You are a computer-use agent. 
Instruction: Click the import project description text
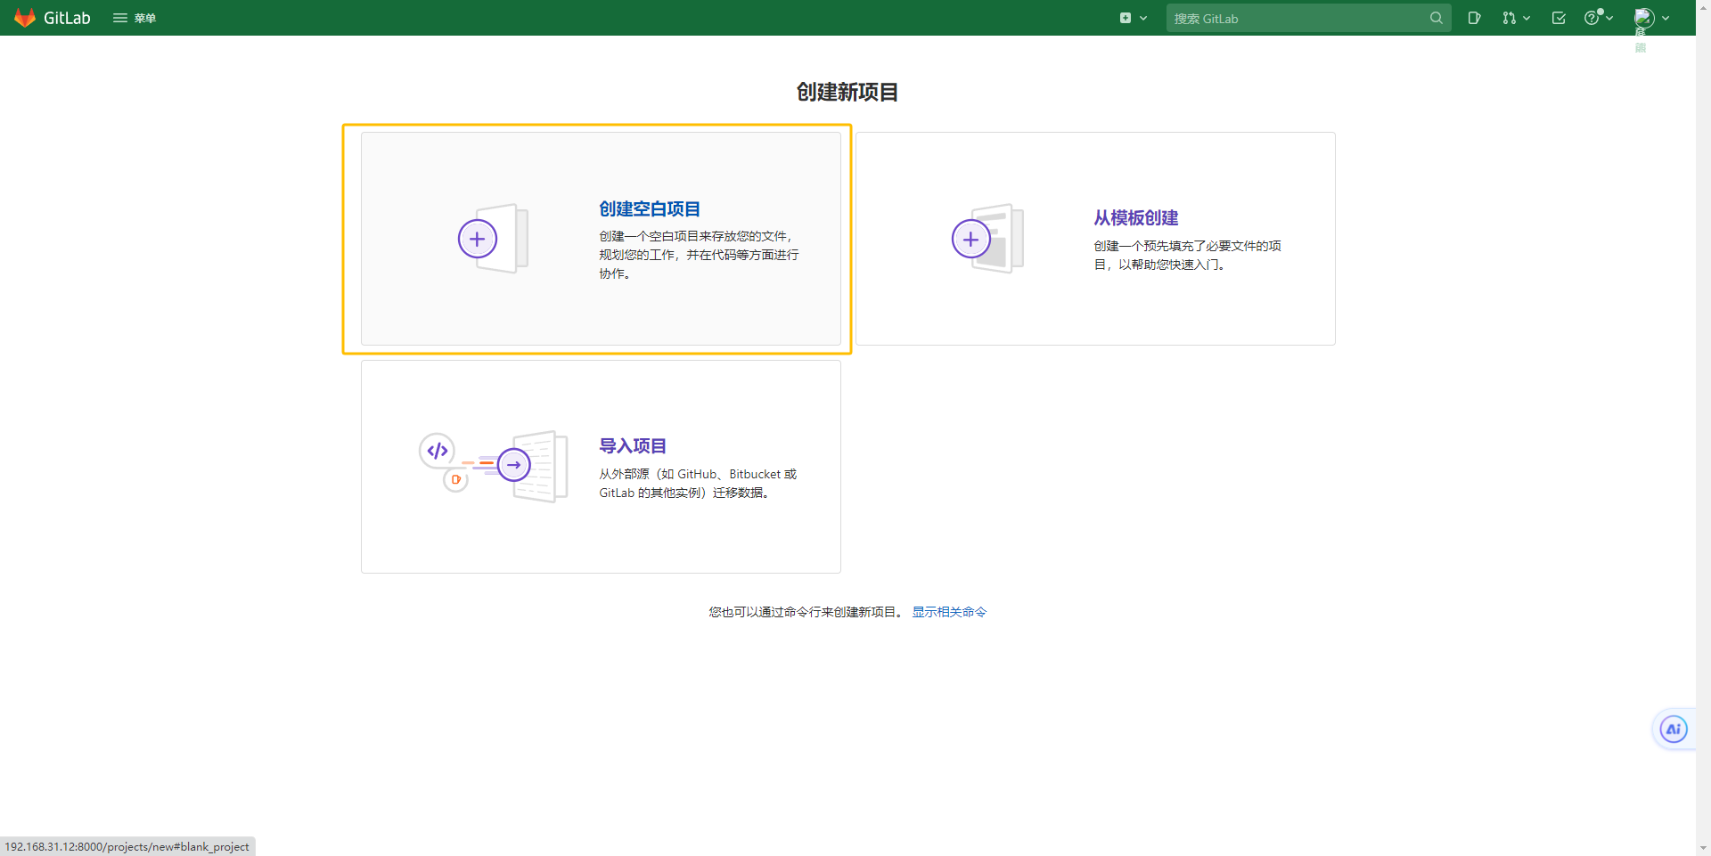point(698,484)
